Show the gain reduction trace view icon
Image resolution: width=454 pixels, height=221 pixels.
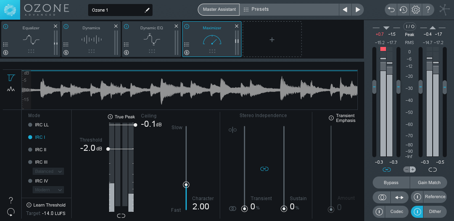pos(11,77)
